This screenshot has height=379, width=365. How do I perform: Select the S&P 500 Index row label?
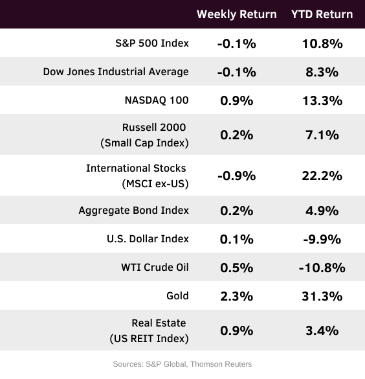152,43
